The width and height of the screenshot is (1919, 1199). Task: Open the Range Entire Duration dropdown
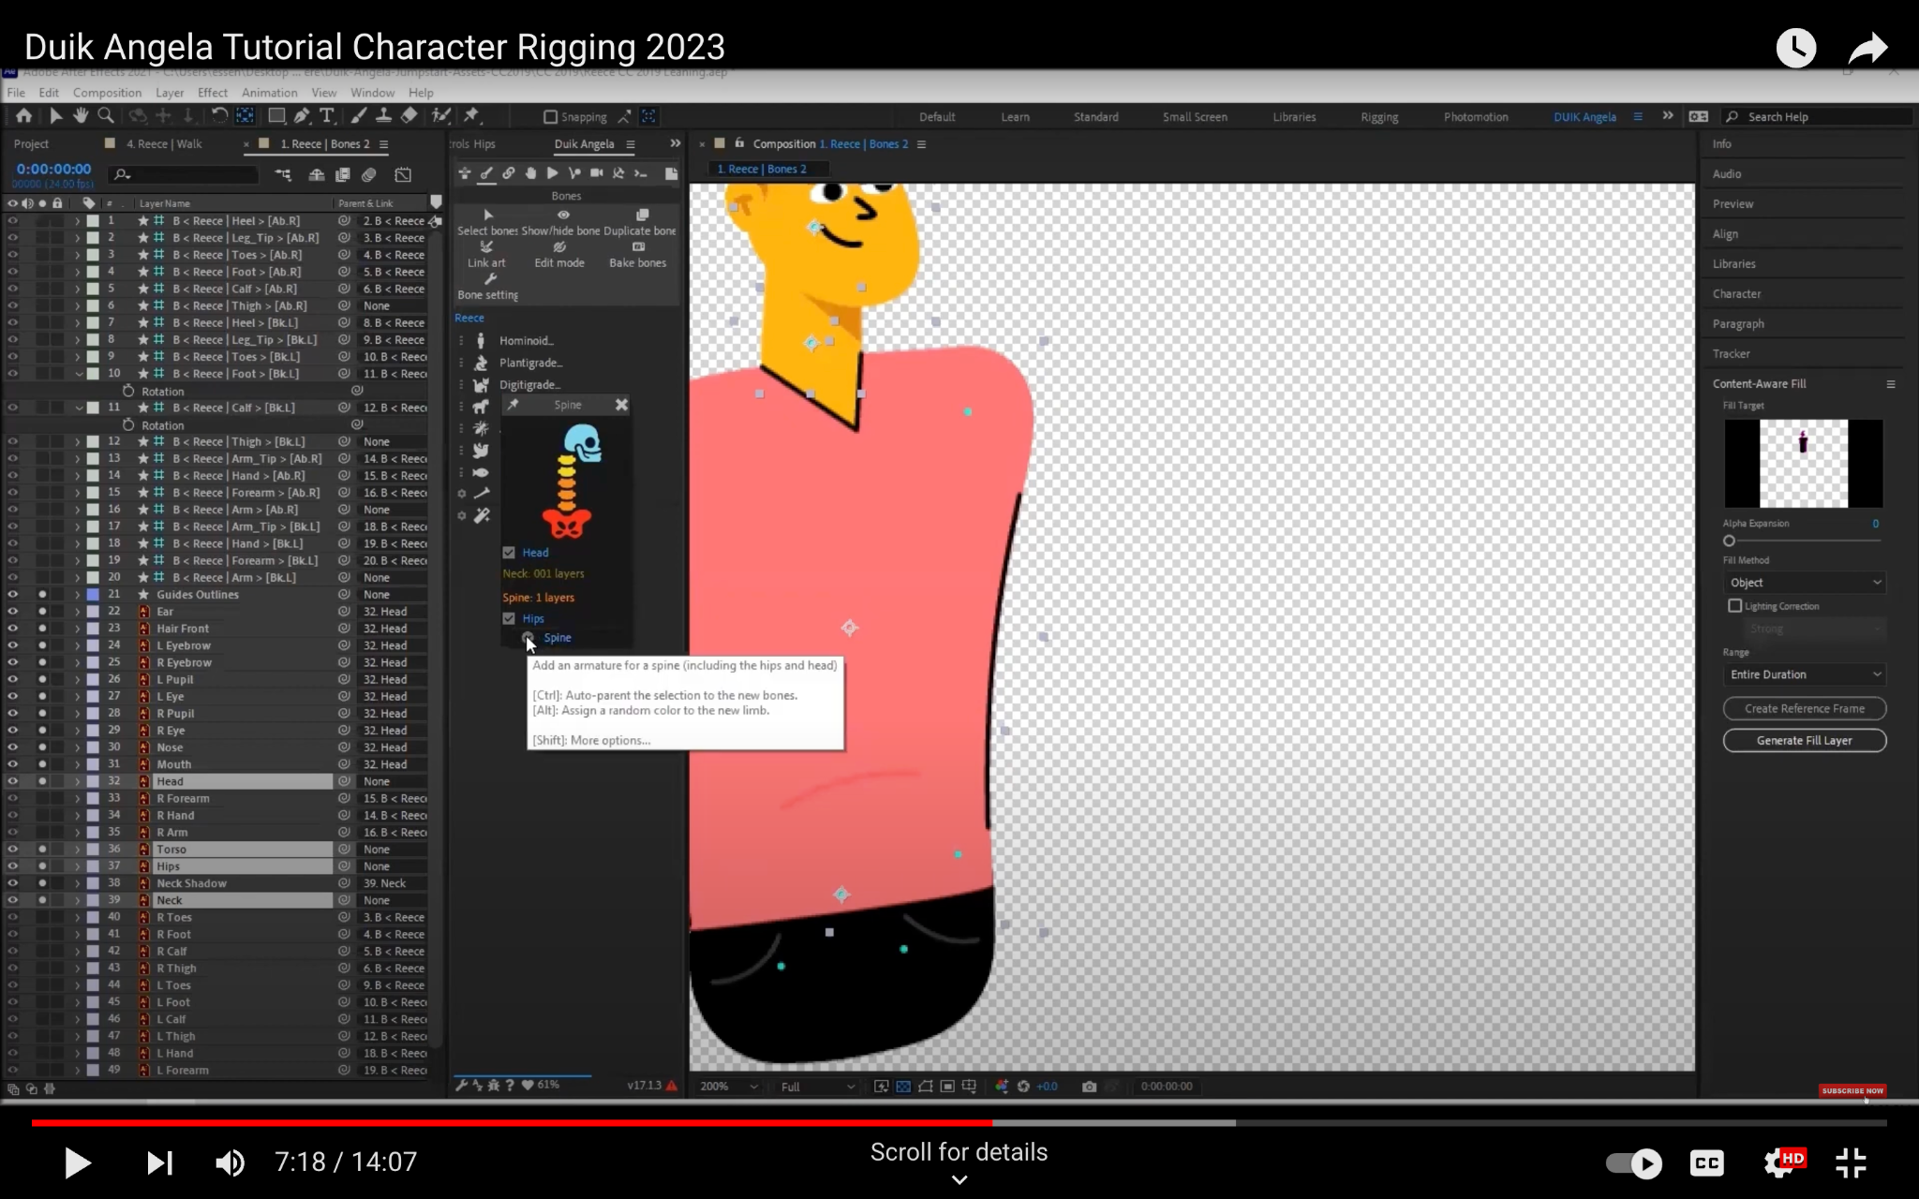click(1804, 674)
